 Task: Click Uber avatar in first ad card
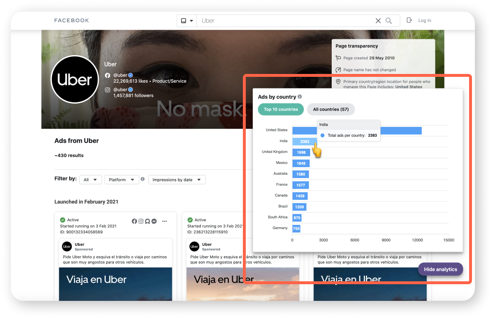(x=67, y=246)
